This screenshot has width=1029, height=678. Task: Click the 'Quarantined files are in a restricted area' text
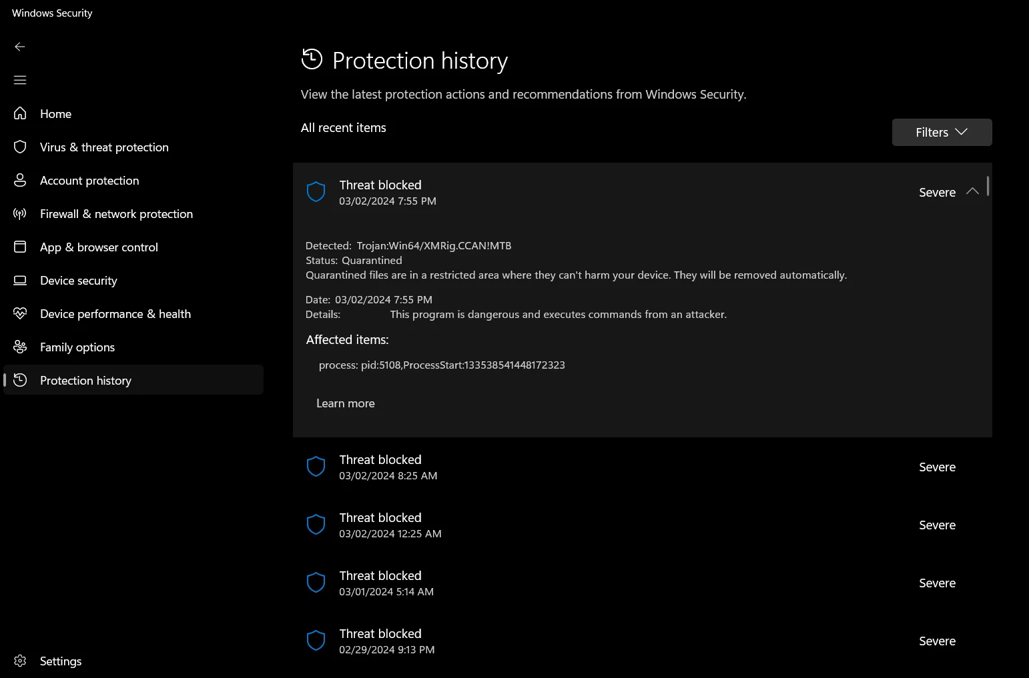click(x=577, y=275)
